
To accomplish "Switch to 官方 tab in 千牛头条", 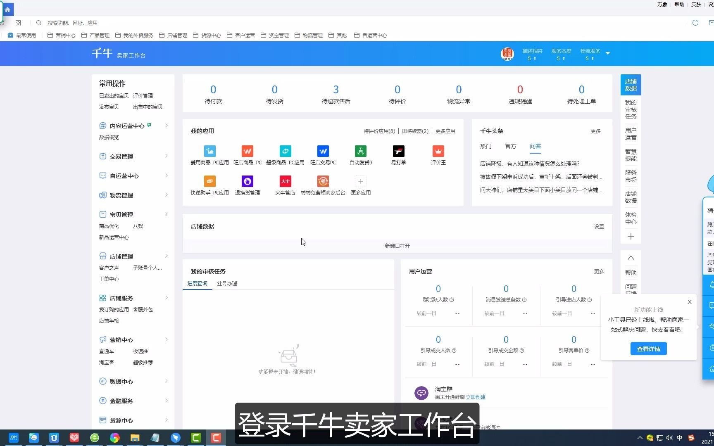I will click(x=510, y=146).
